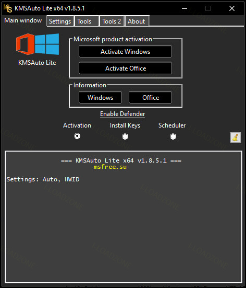Screen dimensions: 246x288
Task: Click the broom clear-log icon
Action: (x=236, y=137)
